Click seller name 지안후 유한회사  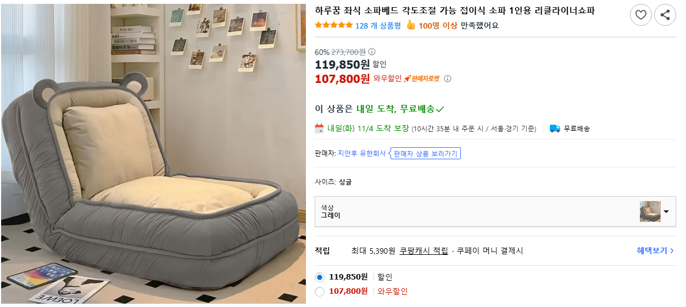[x=361, y=153]
